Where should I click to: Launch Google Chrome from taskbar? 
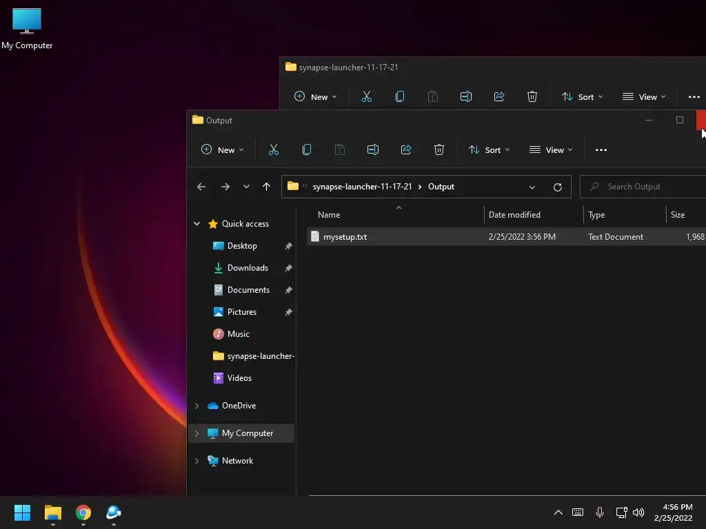point(83,512)
